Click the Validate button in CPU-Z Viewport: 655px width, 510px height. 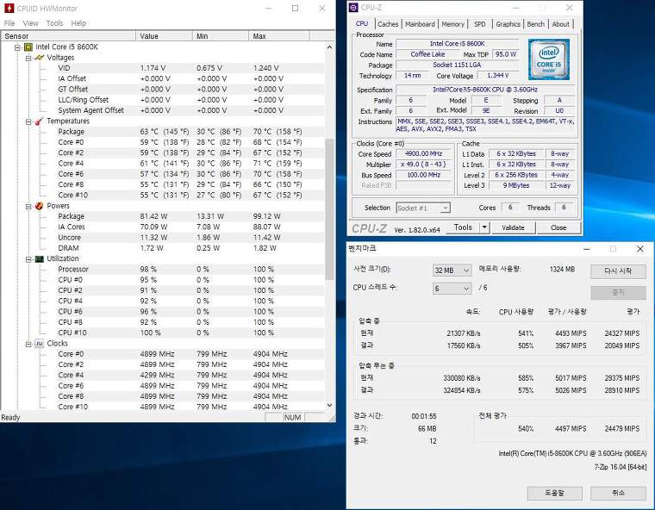point(513,227)
